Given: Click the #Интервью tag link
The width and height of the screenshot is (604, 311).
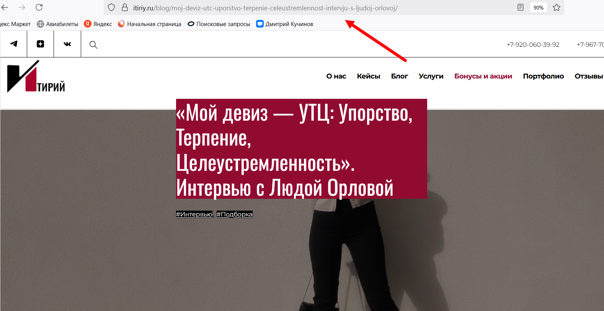Looking at the screenshot, I should tap(194, 214).
